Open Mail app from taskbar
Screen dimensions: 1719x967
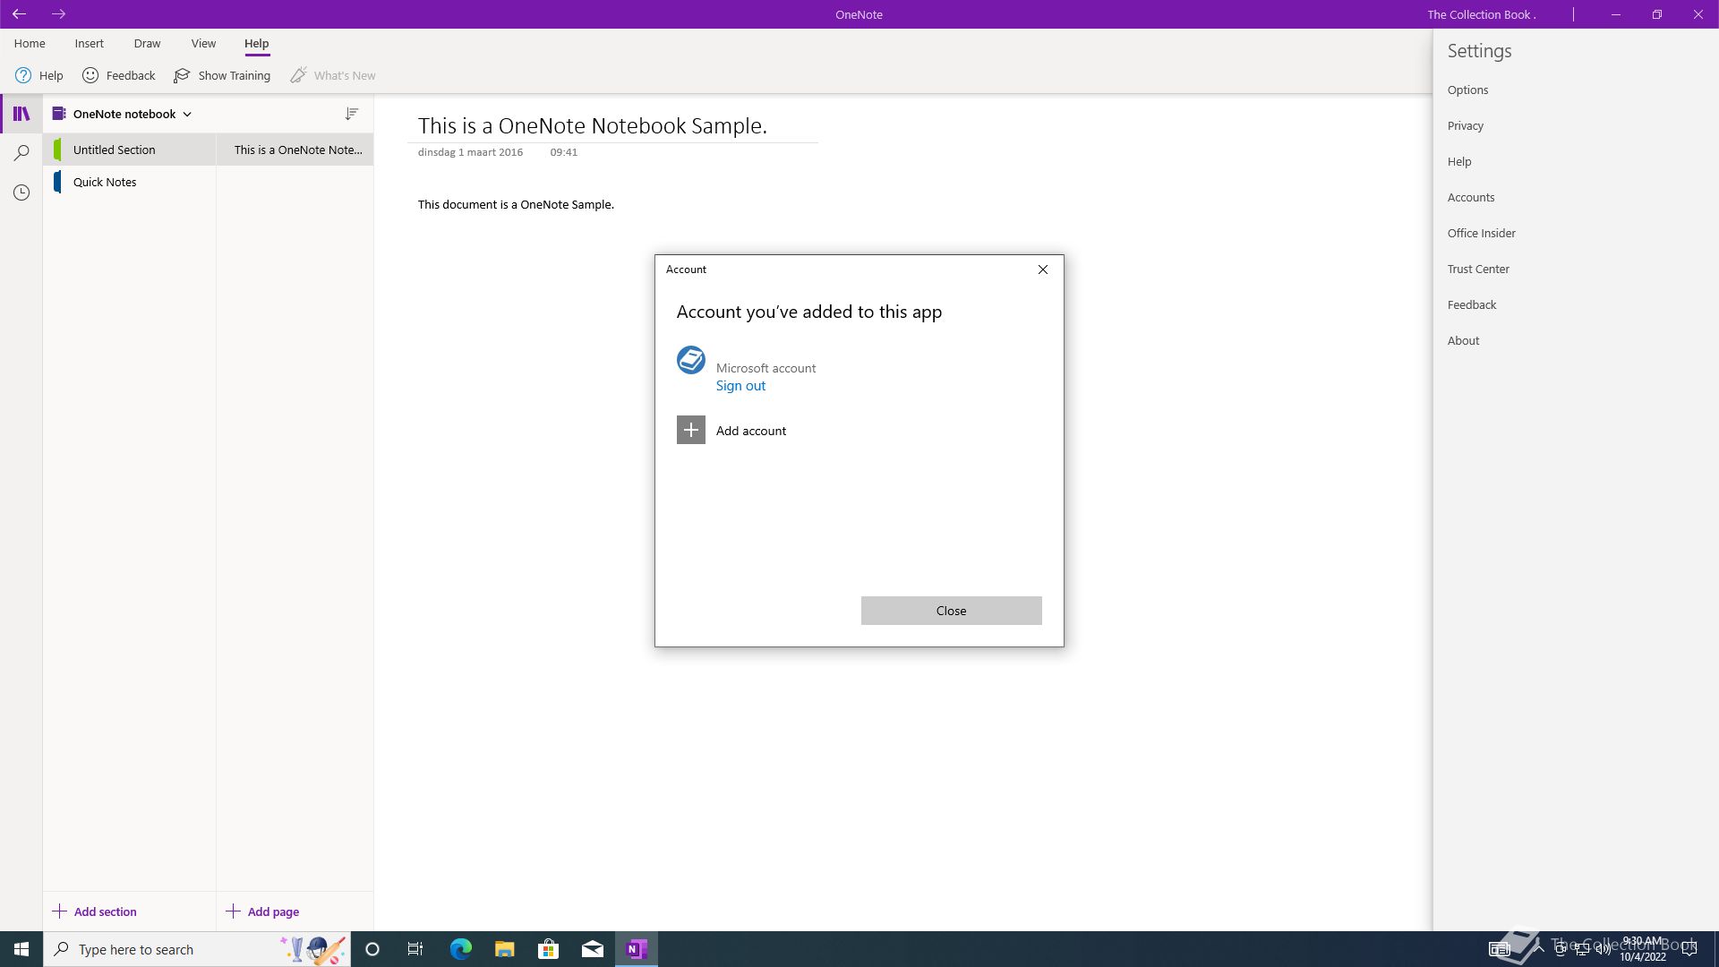point(592,949)
